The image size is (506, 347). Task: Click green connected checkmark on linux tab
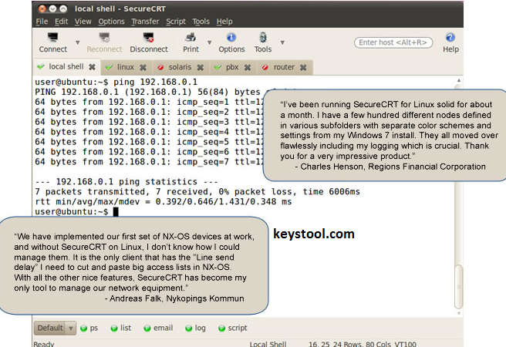pyautogui.click(x=109, y=67)
